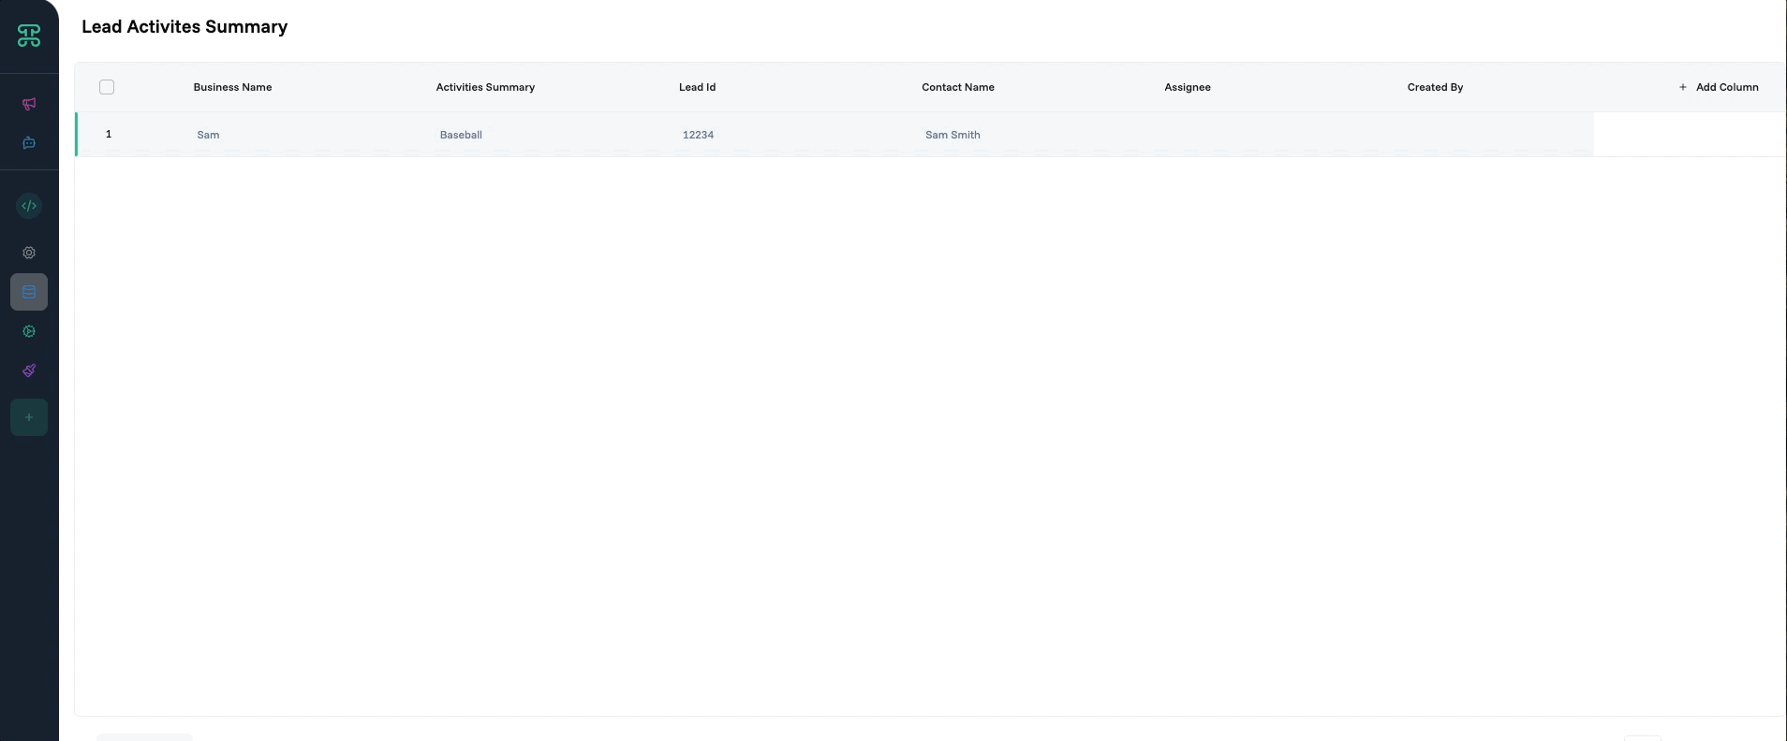1787x741 pixels.
Task: Toggle the select-all checkbox in header
Action: [107, 87]
